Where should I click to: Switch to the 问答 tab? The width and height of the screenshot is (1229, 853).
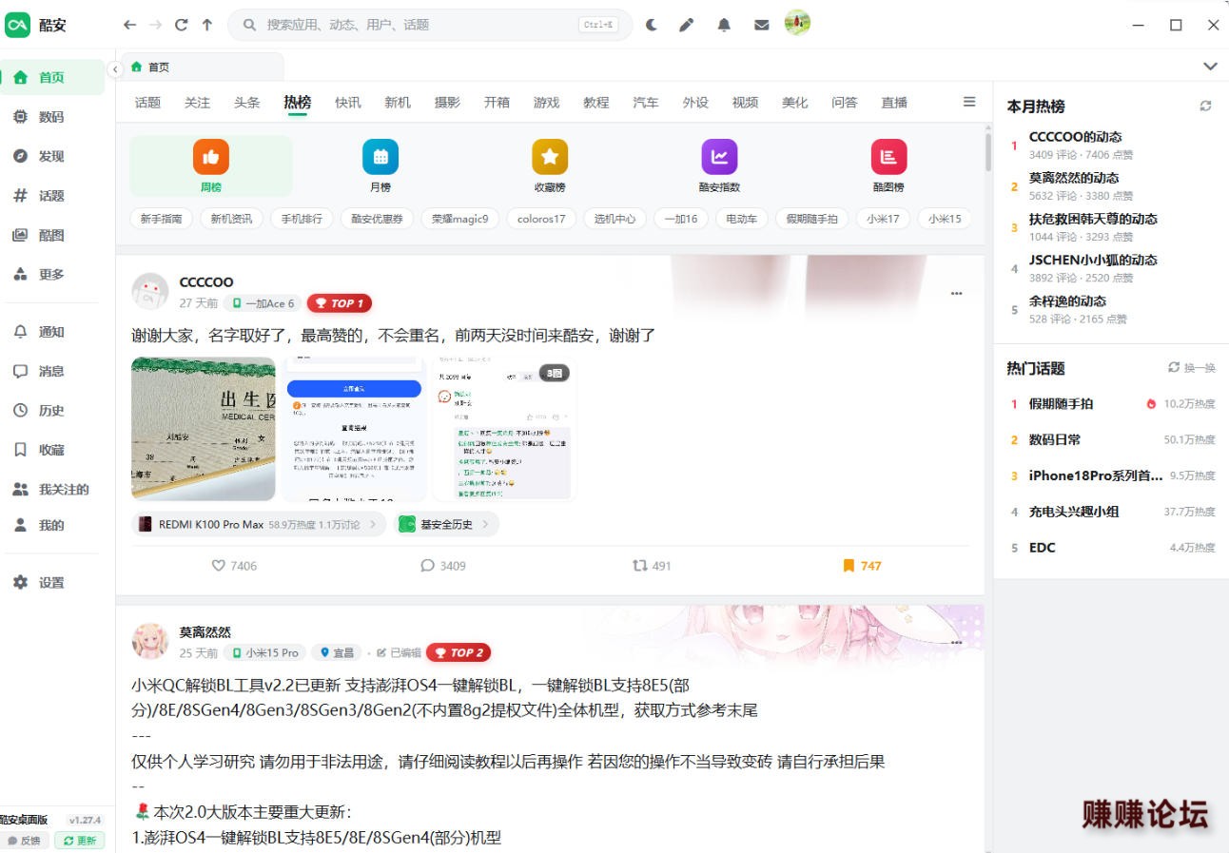845,103
